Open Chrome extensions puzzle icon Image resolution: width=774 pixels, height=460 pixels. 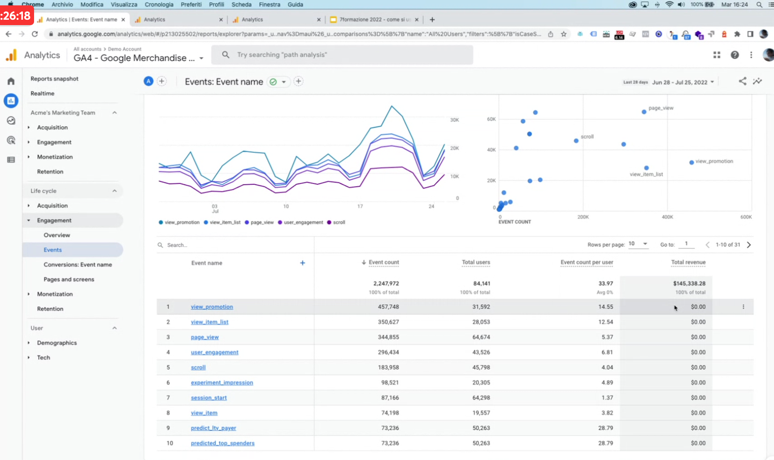click(x=737, y=34)
